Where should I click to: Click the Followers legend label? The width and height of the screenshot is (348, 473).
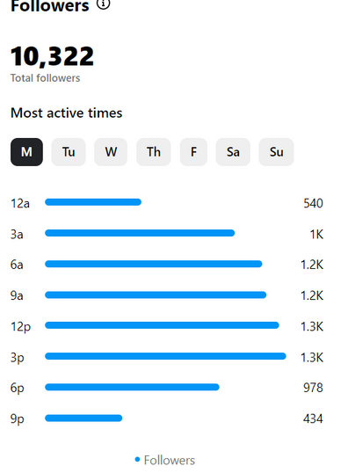pyautogui.click(x=170, y=461)
